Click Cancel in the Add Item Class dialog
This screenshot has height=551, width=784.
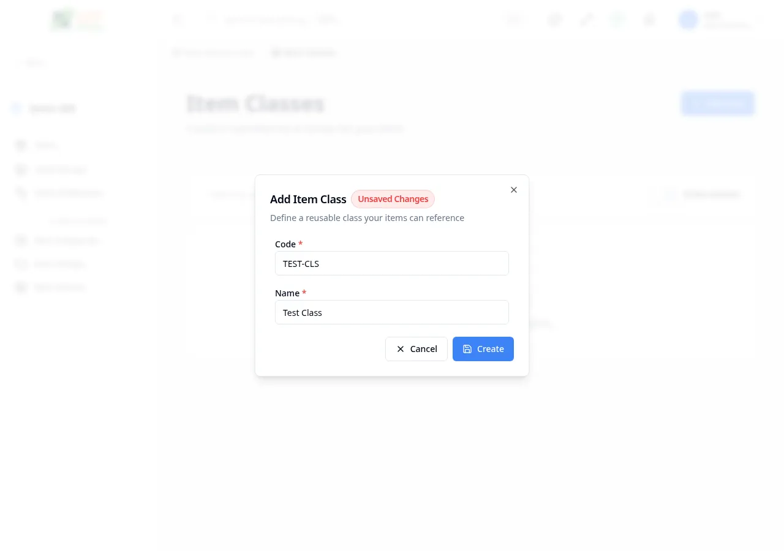coord(417,349)
